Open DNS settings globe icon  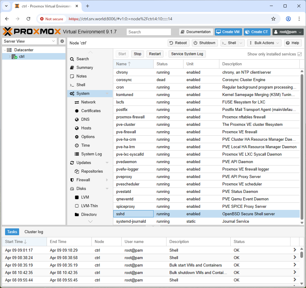click(77, 119)
